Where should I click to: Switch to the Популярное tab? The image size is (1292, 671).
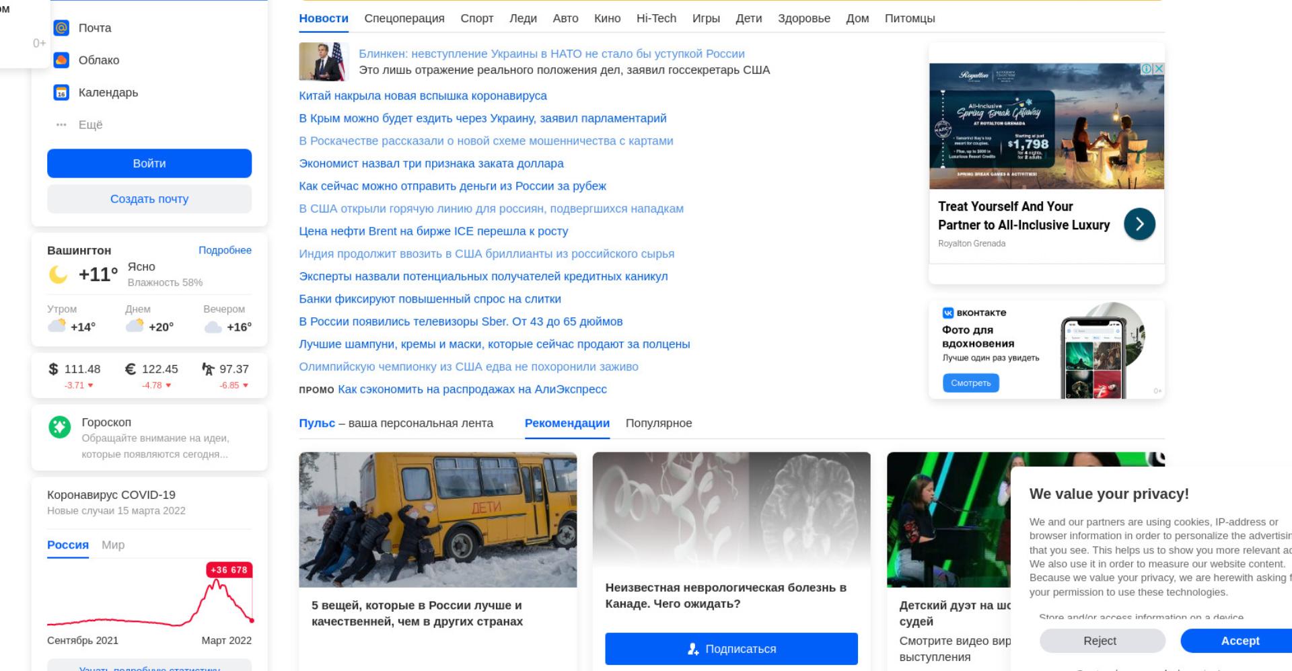[659, 423]
